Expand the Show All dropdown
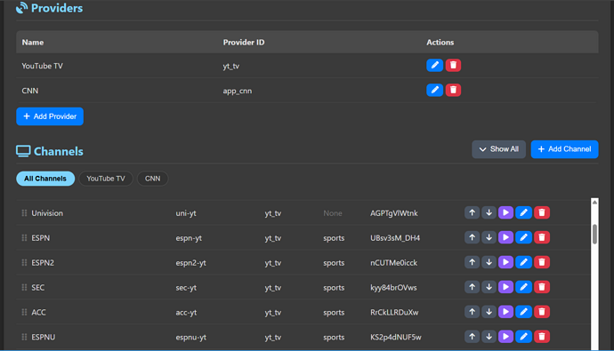The width and height of the screenshot is (614, 351). (498, 149)
